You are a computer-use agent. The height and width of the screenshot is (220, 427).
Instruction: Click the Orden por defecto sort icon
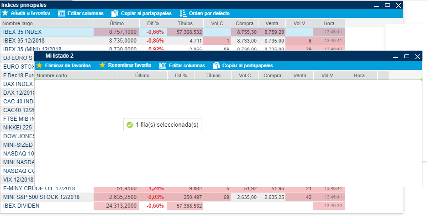183,13
